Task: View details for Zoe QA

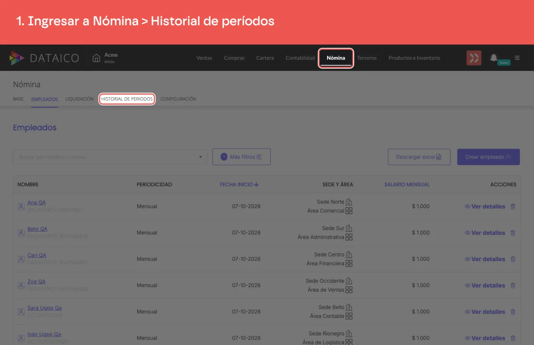Action: click(x=485, y=285)
